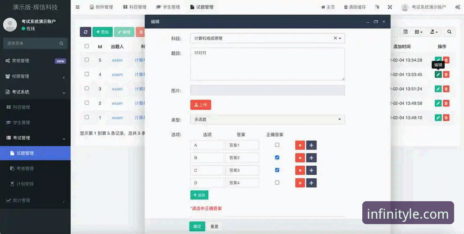
Task: Remove option B with red X button
Action: point(300,158)
